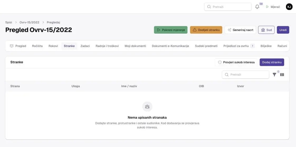Image resolution: width=296 pixels, height=147 pixels.
Task: Open the table filter funnel icon
Action: (x=274, y=75)
